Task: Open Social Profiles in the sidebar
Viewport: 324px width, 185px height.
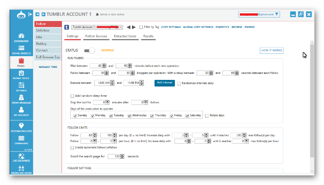Action: point(21,50)
